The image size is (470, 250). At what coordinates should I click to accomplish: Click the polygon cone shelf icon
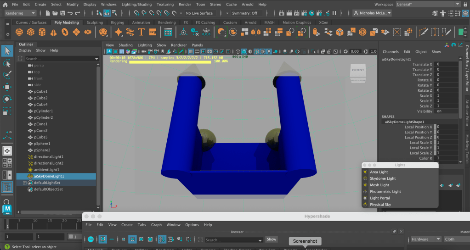pyautogui.click(x=53, y=32)
